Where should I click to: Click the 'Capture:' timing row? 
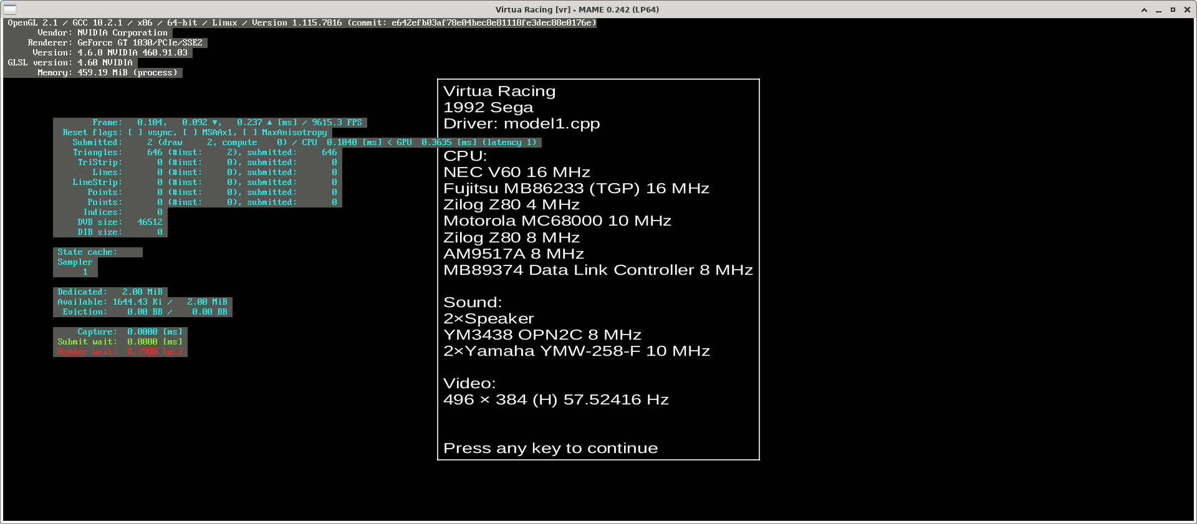[x=130, y=332]
